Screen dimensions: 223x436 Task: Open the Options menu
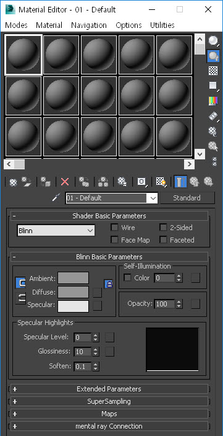(x=129, y=25)
